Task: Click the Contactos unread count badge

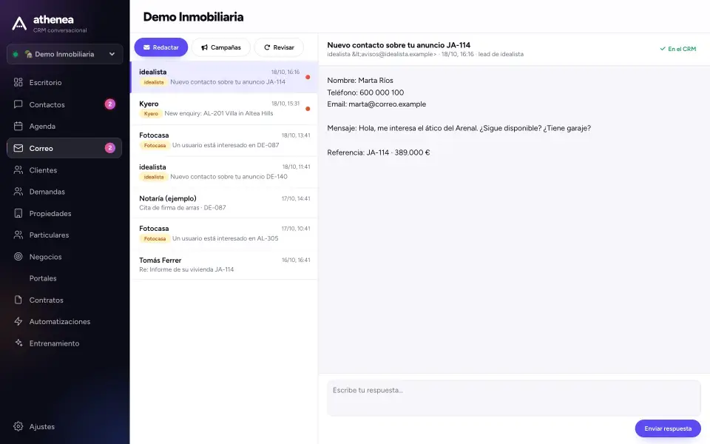Action: click(110, 104)
